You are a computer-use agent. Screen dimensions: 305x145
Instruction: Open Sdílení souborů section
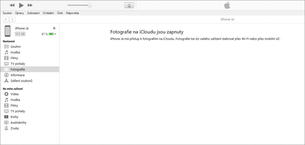click(x=21, y=81)
